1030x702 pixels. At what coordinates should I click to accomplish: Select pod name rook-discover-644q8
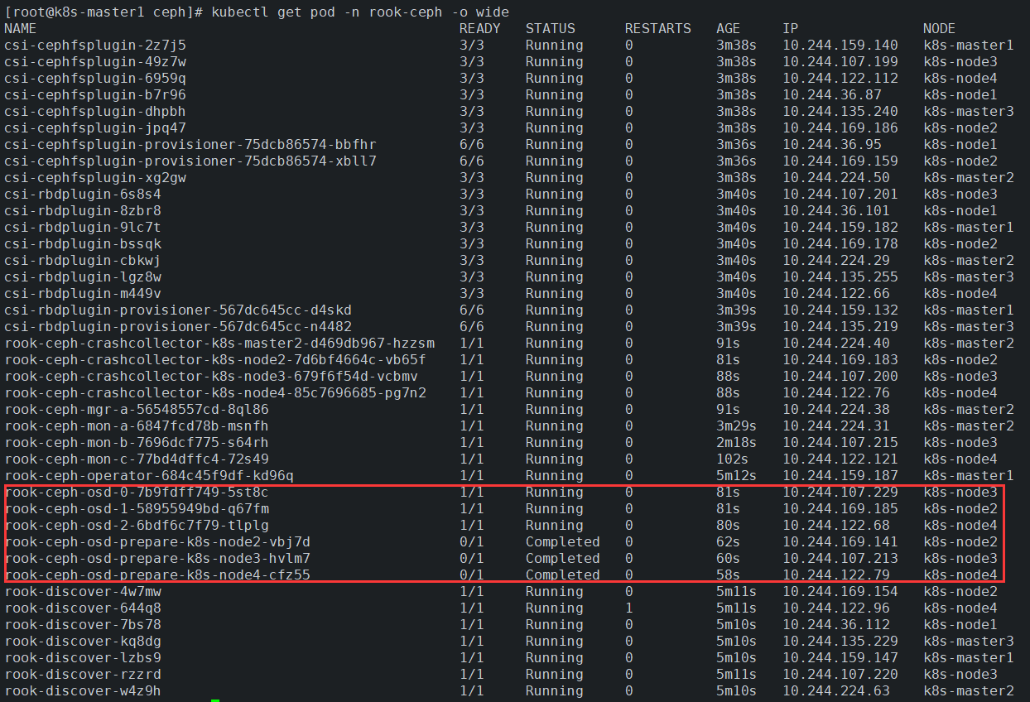click(x=83, y=608)
